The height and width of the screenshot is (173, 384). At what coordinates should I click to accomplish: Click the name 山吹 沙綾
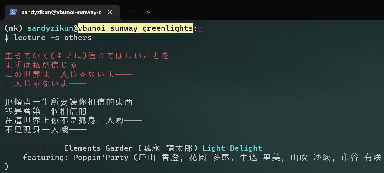(x=311, y=157)
